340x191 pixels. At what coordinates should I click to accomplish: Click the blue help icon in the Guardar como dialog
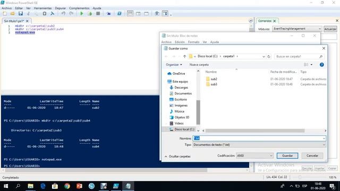coord(321,65)
